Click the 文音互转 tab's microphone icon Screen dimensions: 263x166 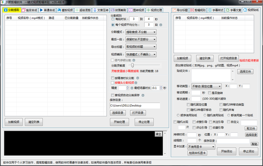point(95,10)
